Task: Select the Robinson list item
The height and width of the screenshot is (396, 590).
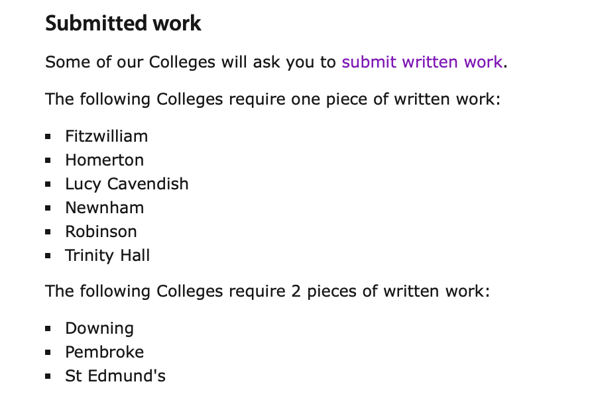Action: click(x=101, y=232)
